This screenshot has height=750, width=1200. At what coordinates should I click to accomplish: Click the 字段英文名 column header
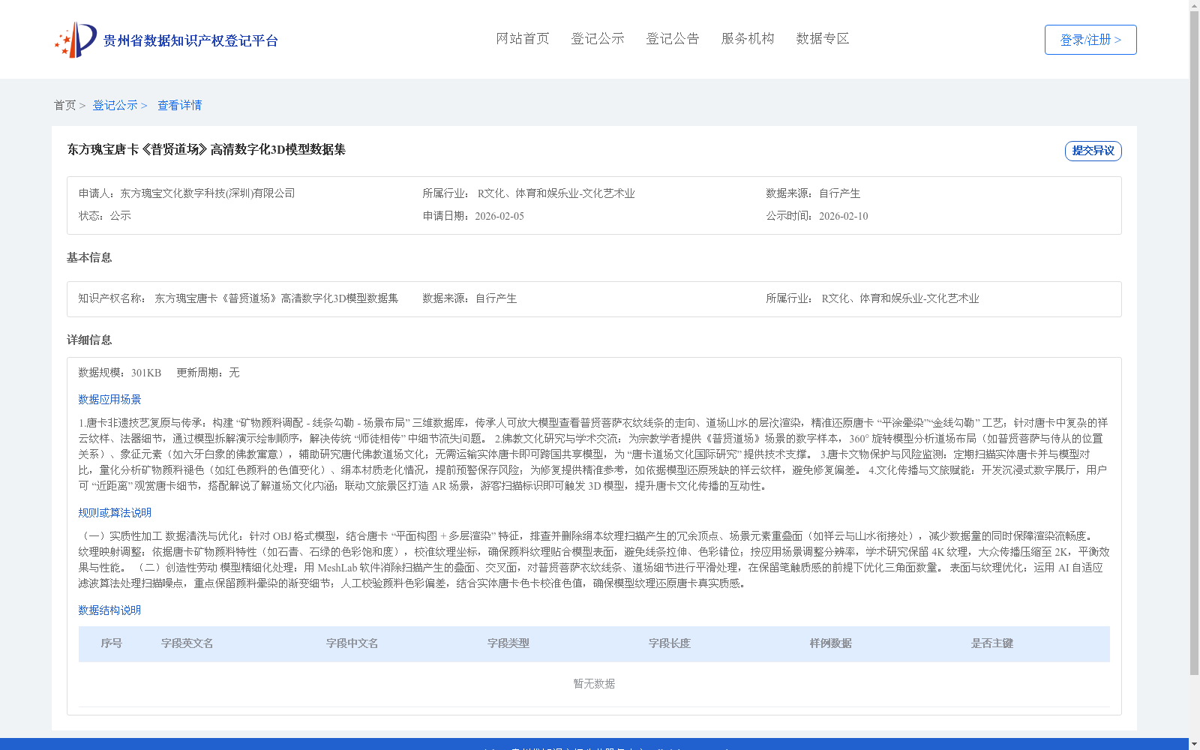coord(187,643)
